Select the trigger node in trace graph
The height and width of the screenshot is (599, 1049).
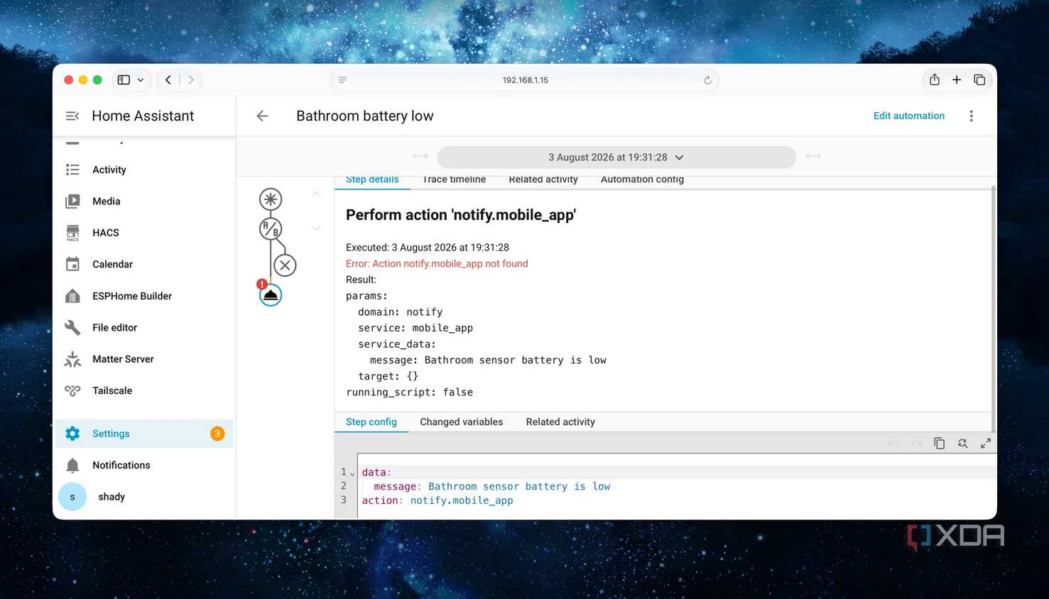(271, 199)
